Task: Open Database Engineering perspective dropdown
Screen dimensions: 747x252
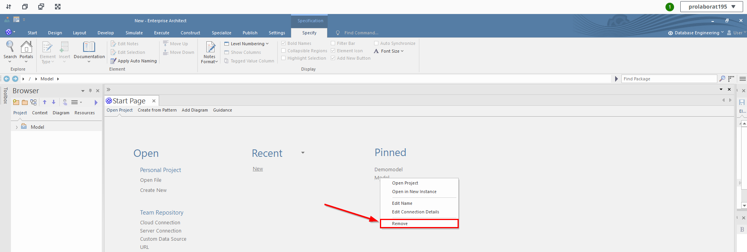Action: tap(696, 33)
